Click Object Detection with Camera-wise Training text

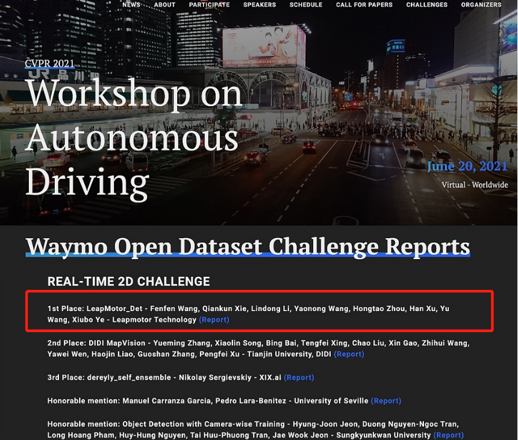pos(204,424)
